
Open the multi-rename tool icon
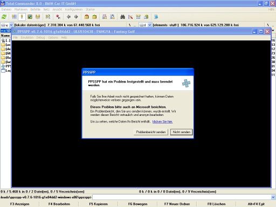point(130,17)
